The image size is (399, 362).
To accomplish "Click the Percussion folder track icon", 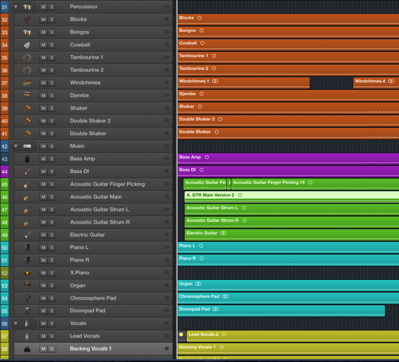I will tap(27, 7).
